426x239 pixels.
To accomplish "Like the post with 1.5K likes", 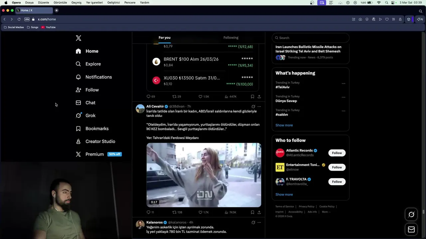I will click(x=204, y=97).
